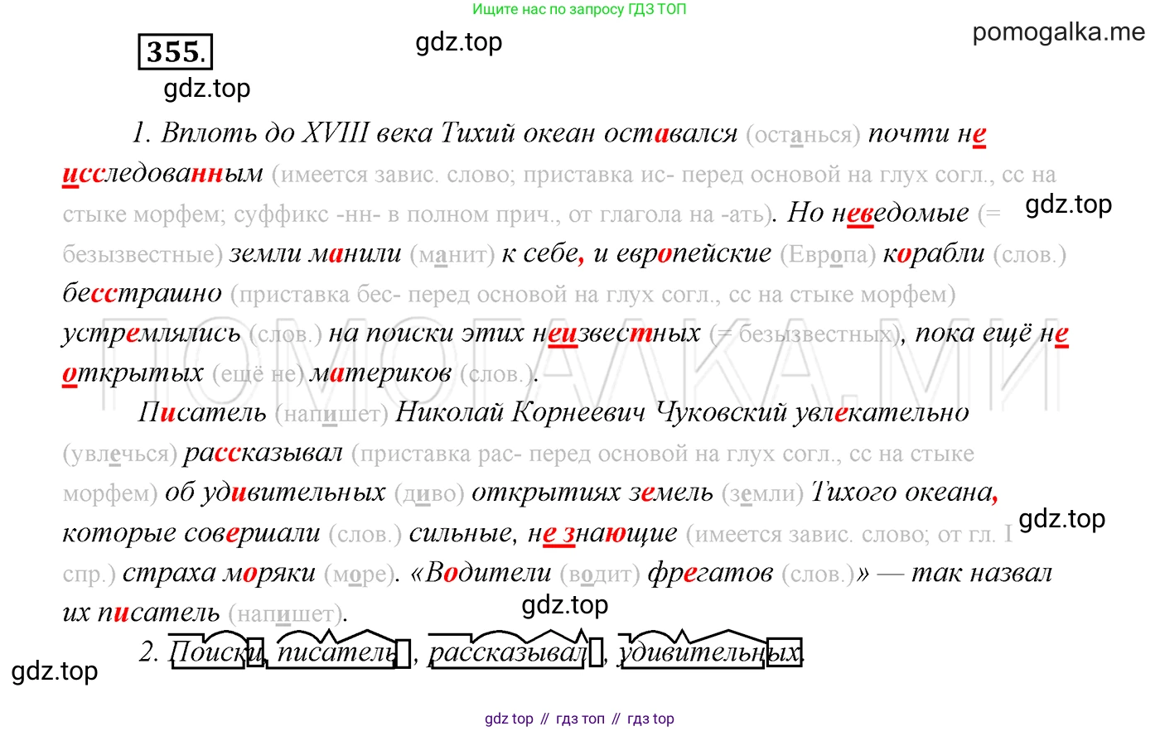Screen dimensions: 1160x731
Task: Click the gray note '(водит)'
Action: tap(599, 574)
